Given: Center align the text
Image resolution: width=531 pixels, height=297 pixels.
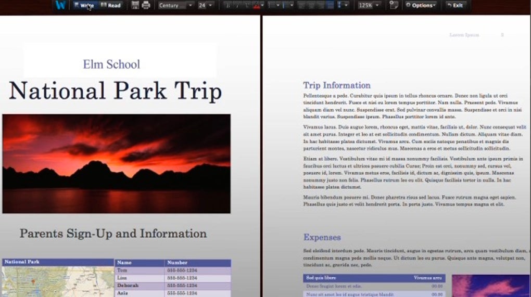Looking at the screenshot, I should click(x=311, y=5).
